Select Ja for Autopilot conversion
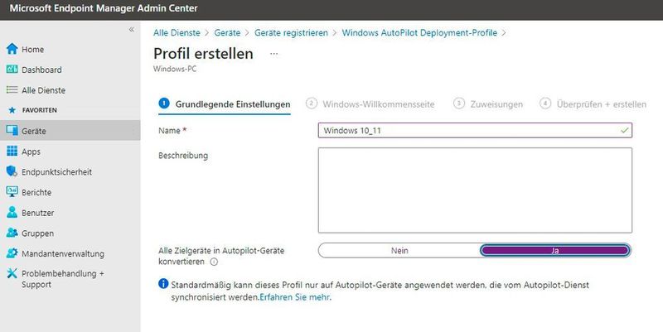 pos(555,251)
